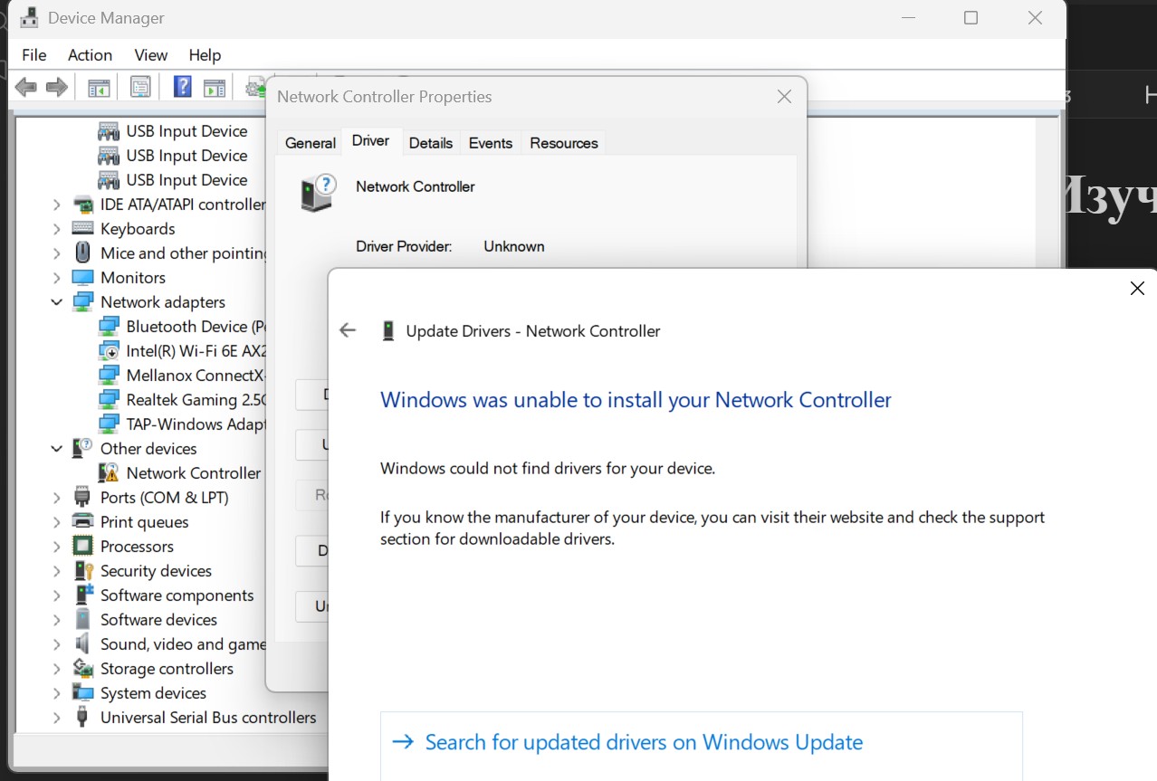Viewport: 1157px width, 781px height.
Task: Click the Intel Wi-Fi 6E adapter icon
Action: [x=109, y=351]
